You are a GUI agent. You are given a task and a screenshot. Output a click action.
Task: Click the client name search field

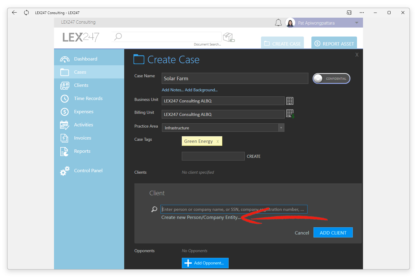click(x=234, y=209)
